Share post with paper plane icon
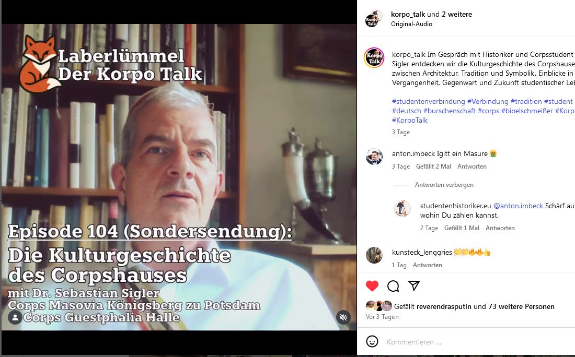The image size is (575, 357). pos(414,285)
